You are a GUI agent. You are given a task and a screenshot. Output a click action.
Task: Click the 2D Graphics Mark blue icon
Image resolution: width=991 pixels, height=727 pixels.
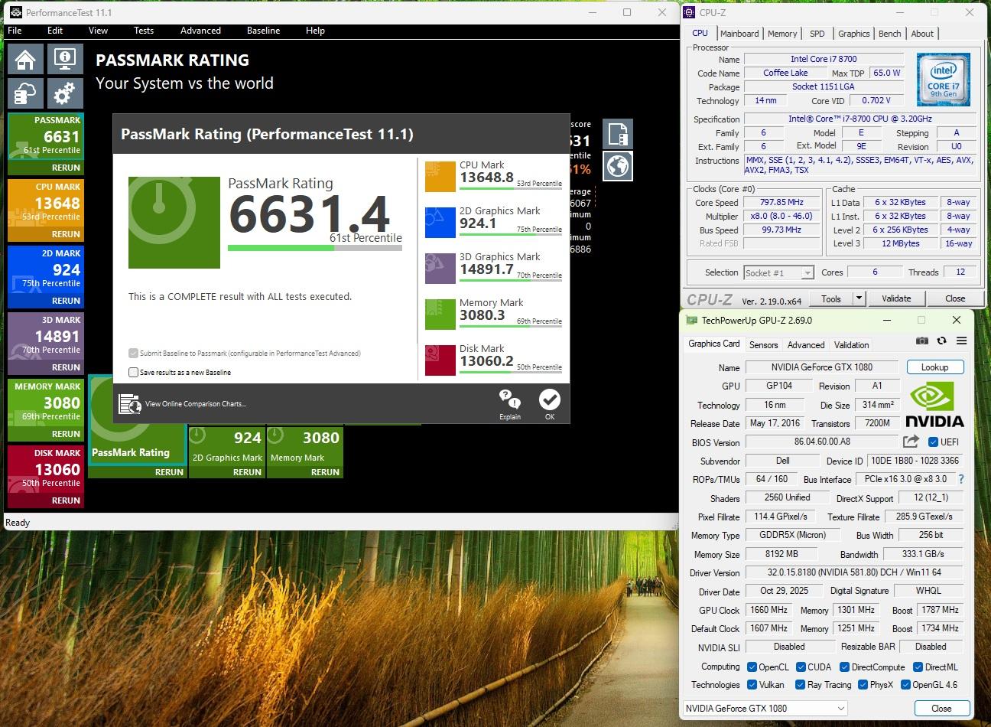point(440,223)
